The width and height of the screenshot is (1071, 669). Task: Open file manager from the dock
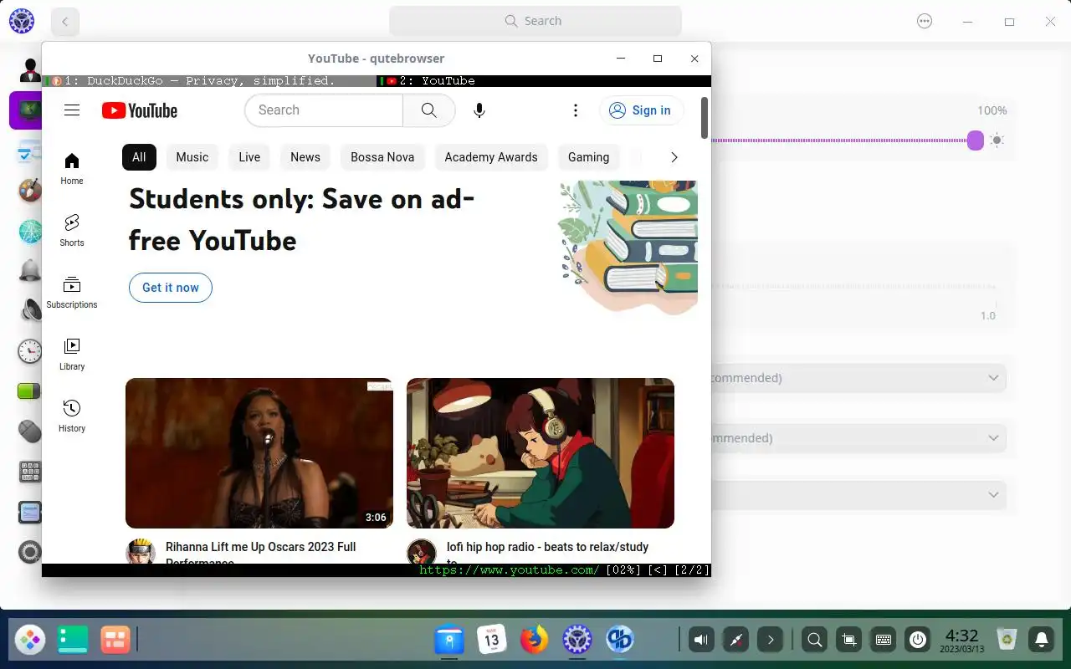(x=449, y=641)
